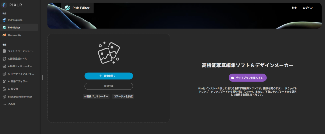The width and height of the screenshot is (325, 134).
Task: Click the AI動画ジェネレーター icon
Action: (4, 66)
